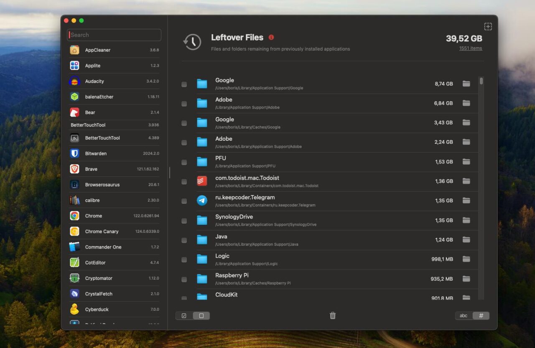The image size is (535, 348).
Task: Check the ru.keepcoder.Telegram checkbox
Action: [x=184, y=201]
